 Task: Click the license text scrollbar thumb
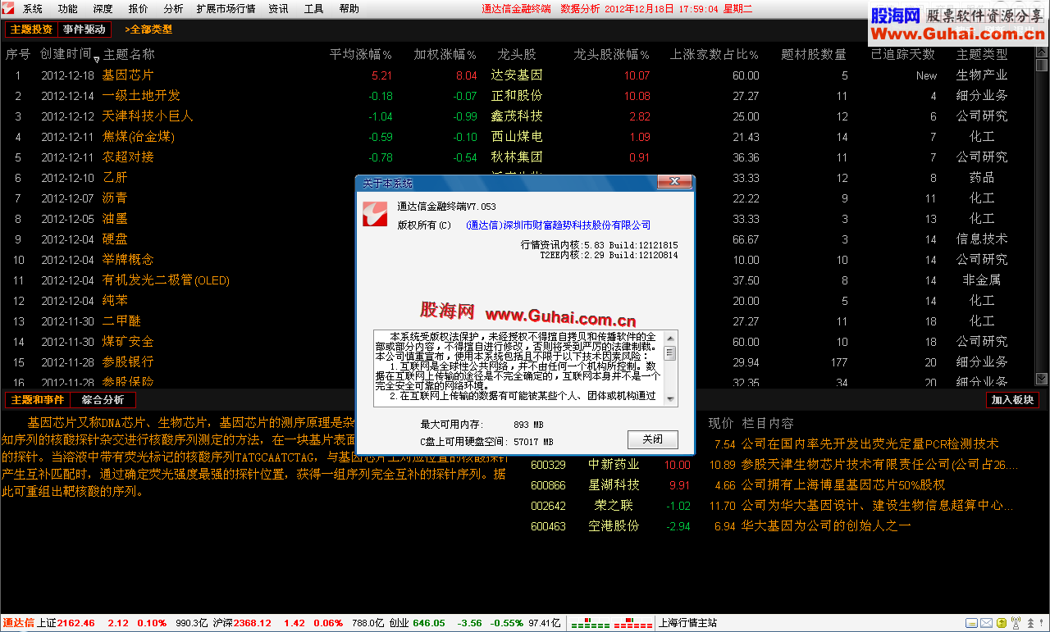point(670,353)
